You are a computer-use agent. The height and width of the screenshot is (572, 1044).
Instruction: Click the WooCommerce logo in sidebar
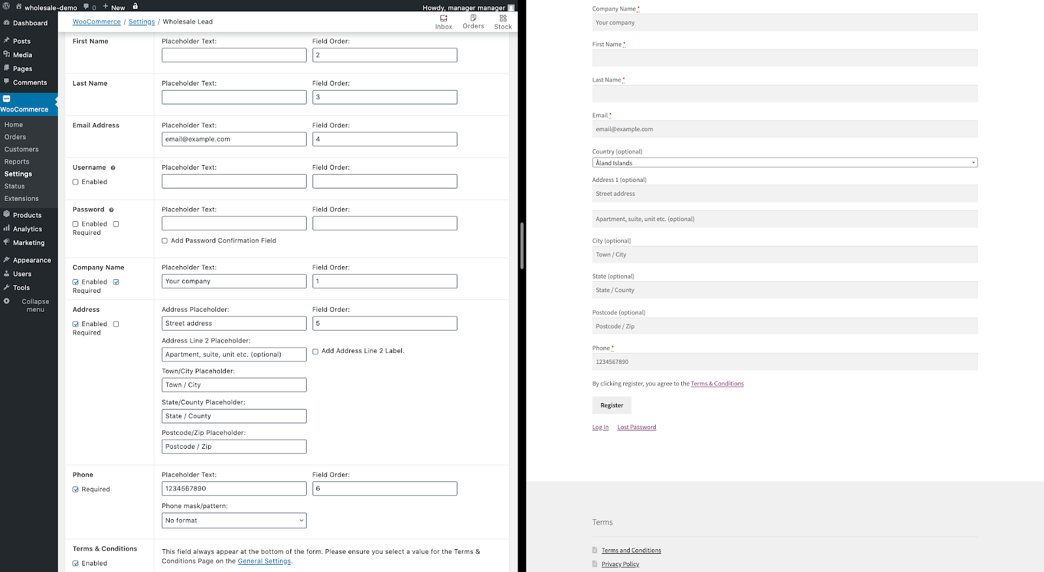click(7, 99)
